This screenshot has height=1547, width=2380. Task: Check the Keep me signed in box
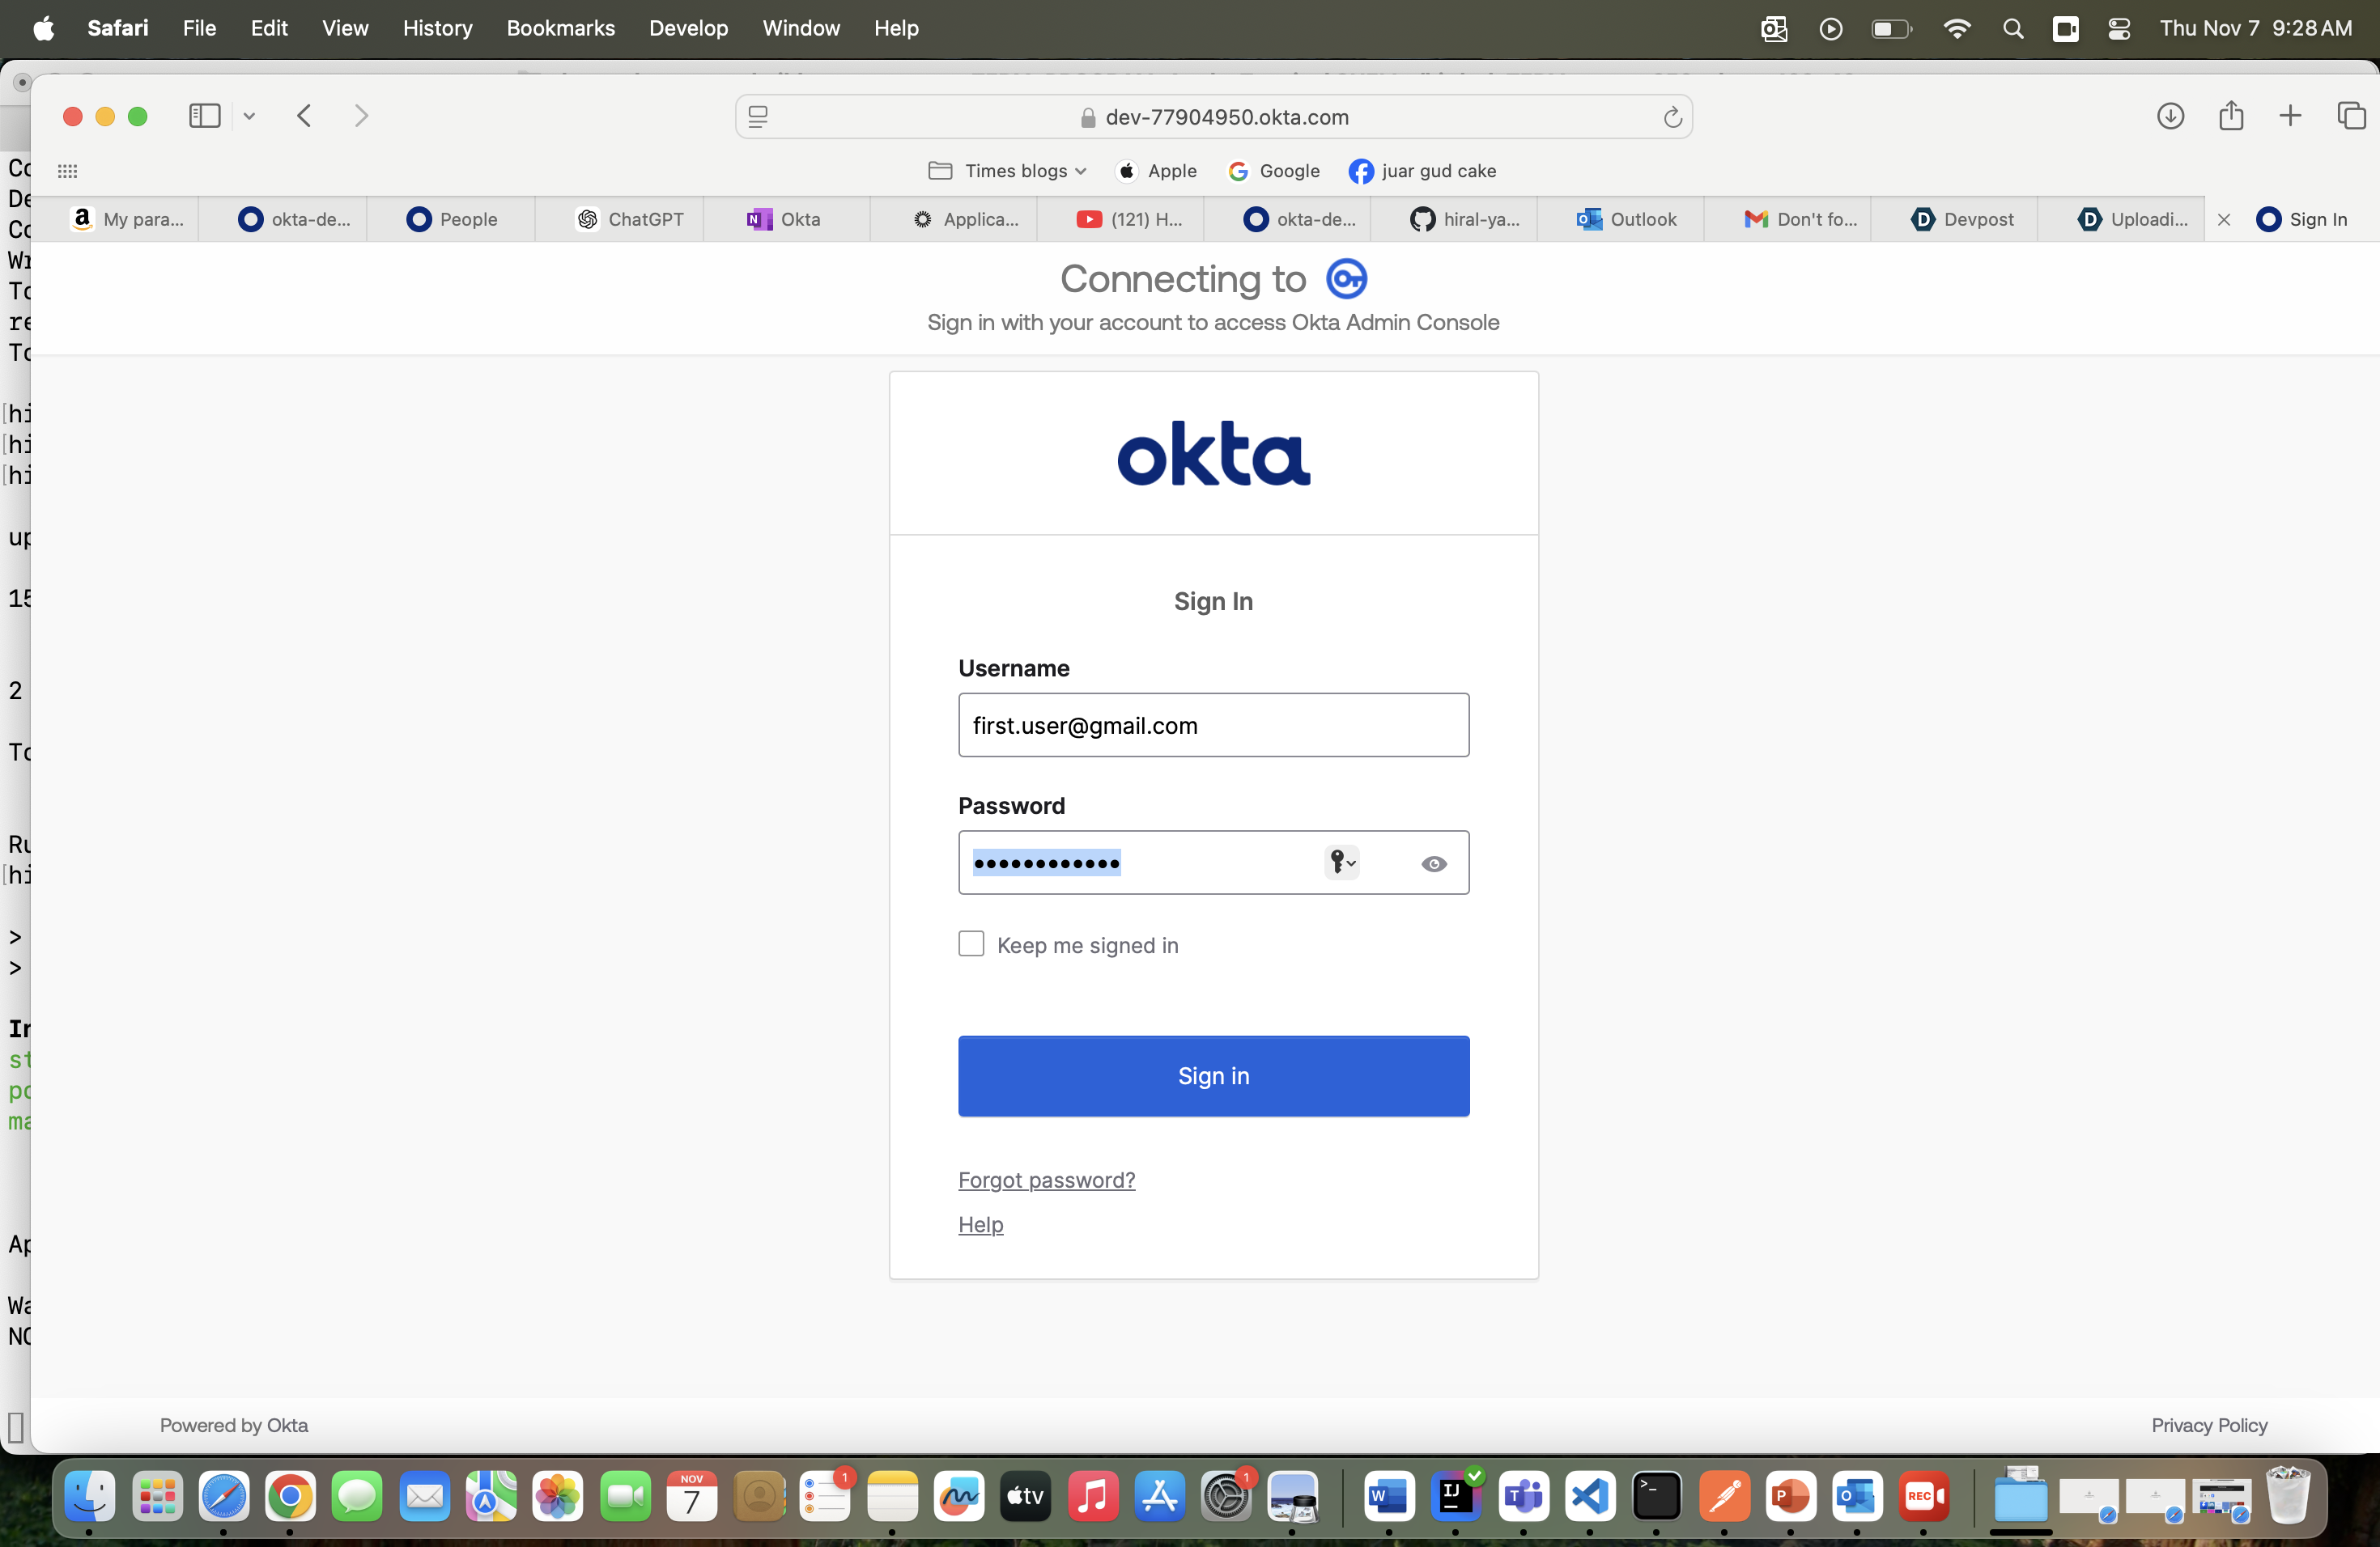pos(971,944)
